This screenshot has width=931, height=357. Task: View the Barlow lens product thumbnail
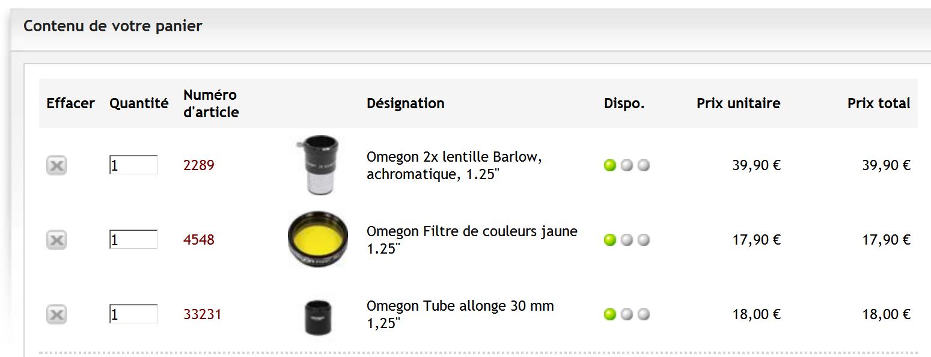point(317,165)
